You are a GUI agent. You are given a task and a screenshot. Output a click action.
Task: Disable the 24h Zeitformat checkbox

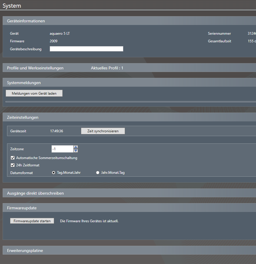click(13, 165)
